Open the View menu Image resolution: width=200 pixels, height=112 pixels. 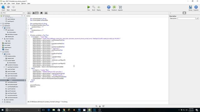click(x=9, y=3)
